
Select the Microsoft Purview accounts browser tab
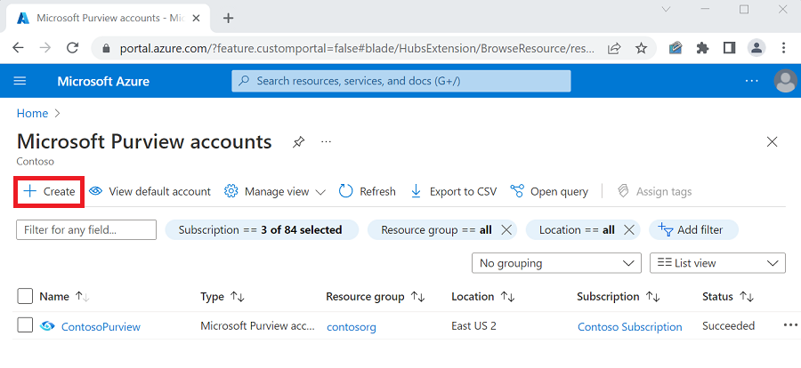click(109, 19)
